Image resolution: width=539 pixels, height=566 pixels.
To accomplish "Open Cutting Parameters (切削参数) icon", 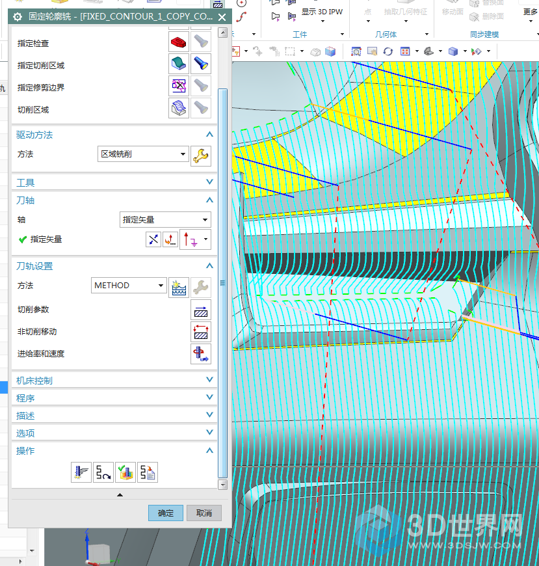I will 201,310.
